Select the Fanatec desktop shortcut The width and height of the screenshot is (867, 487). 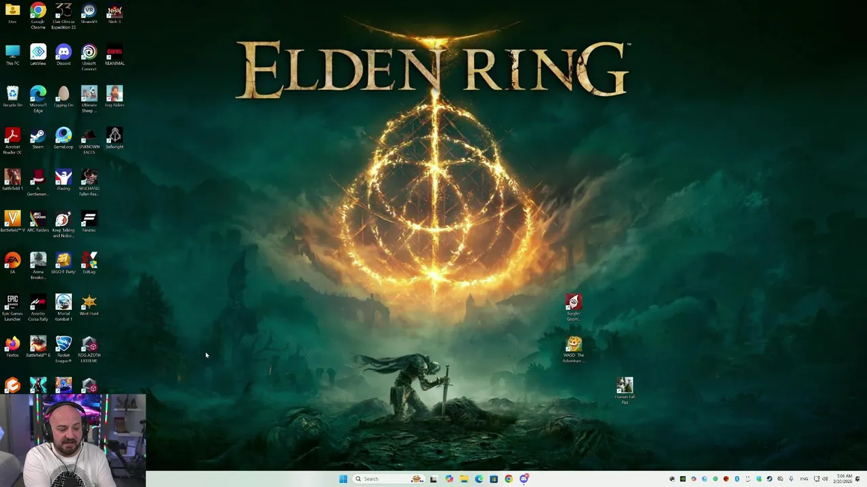coord(89,221)
